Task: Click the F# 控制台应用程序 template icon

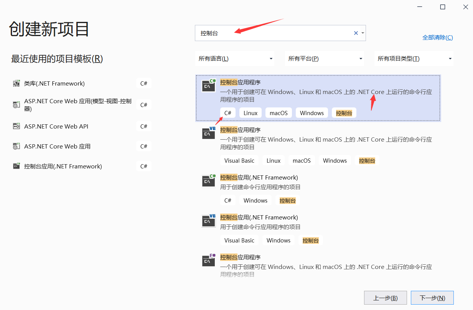Action: pos(208,261)
